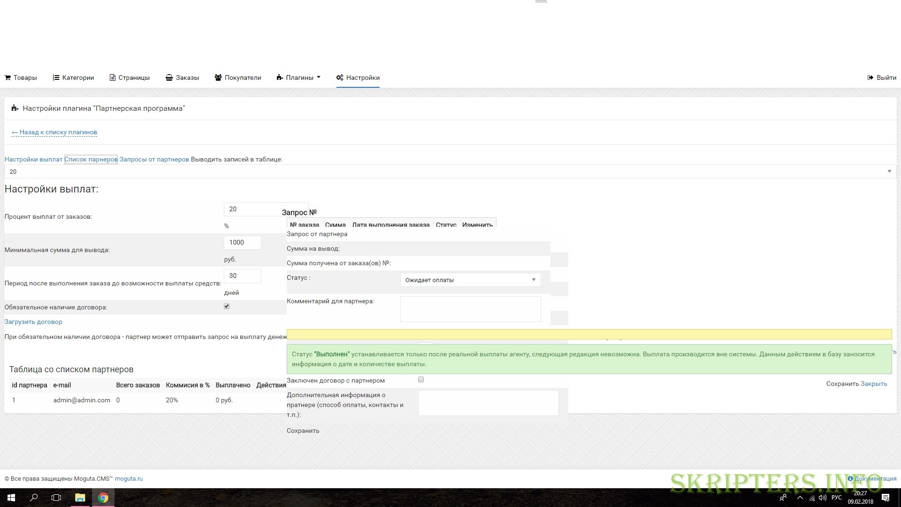Click the puzzle icon in plugin settings header
The height and width of the screenshot is (507, 901).
[15, 108]
